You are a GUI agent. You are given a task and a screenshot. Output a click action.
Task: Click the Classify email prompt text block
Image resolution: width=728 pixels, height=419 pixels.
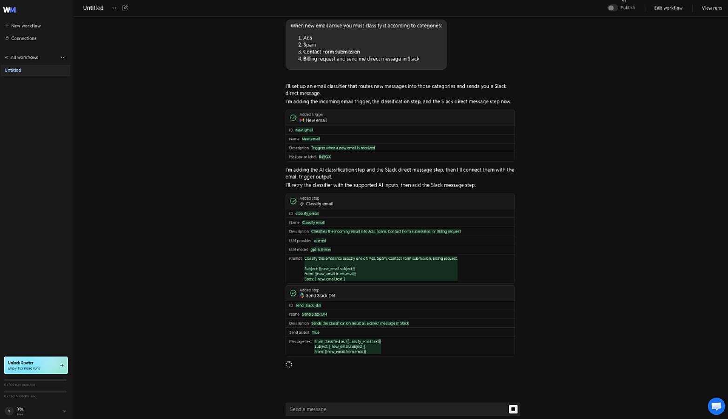pyautogui.click(x=381, y=269)
